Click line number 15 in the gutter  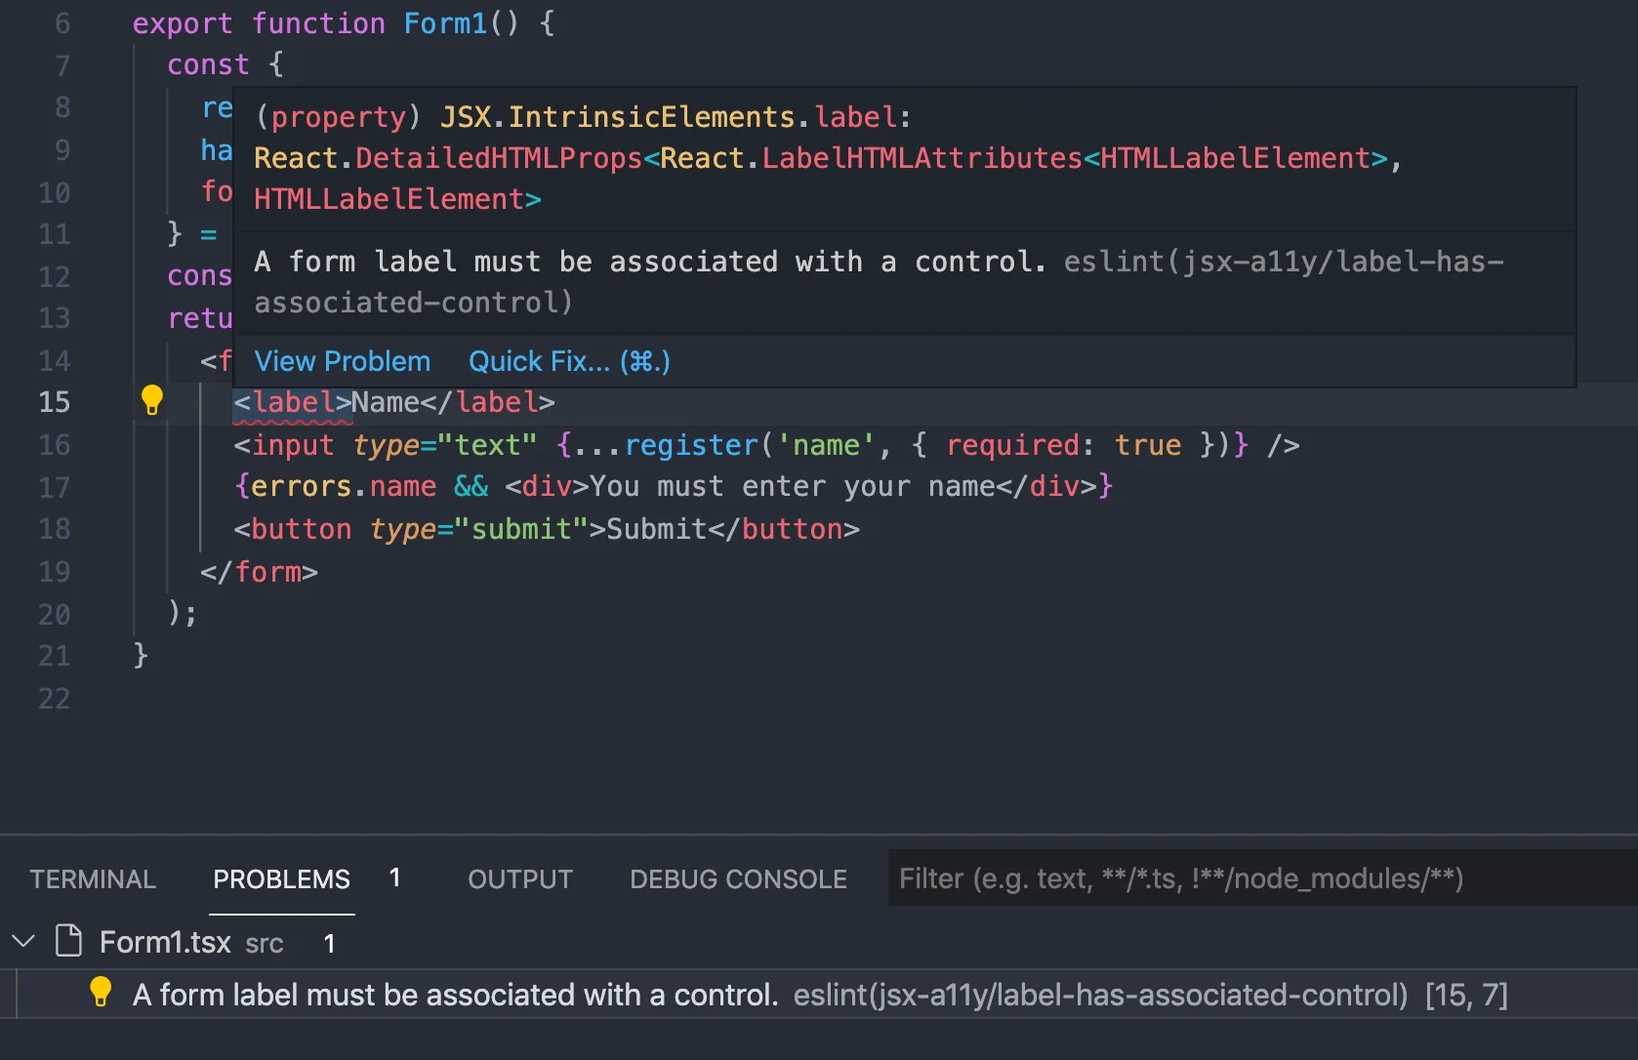point(56,401)
